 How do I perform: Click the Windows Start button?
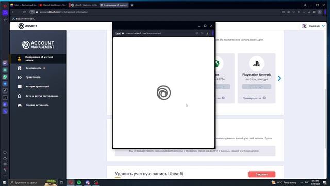[x=4, y=182]
